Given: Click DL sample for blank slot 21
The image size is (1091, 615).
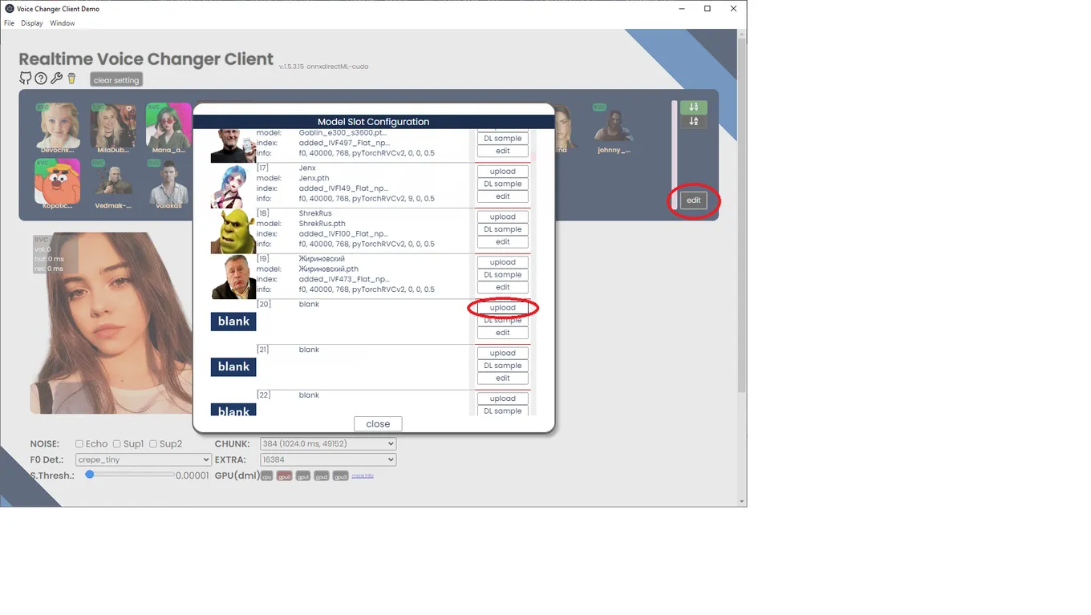Looking at the screenshot, I should pos(503,366).
